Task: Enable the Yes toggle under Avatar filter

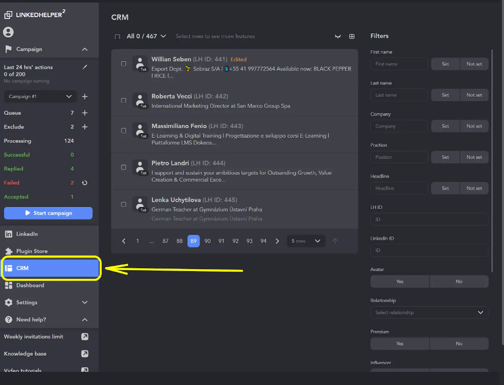Action: coord(399,281)
